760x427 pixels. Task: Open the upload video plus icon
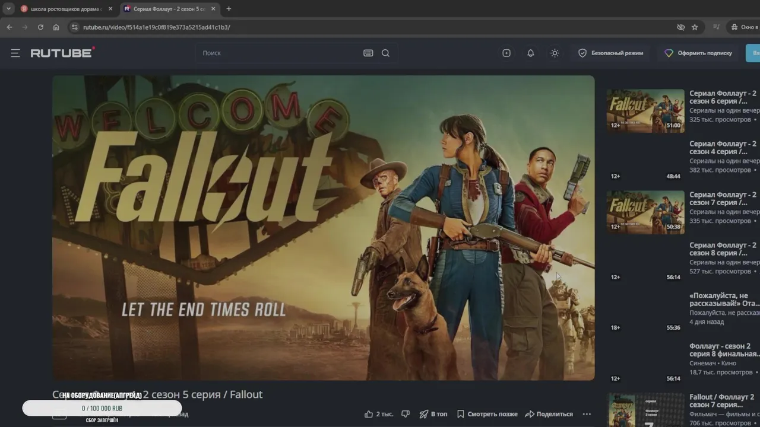coord(506,53)
